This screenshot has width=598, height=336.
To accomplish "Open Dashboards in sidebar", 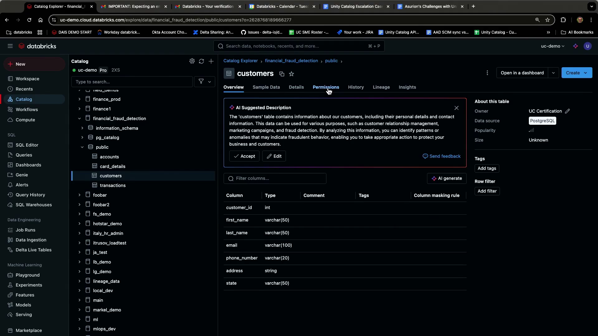I will pyautogui.click(x=28, y=165).
